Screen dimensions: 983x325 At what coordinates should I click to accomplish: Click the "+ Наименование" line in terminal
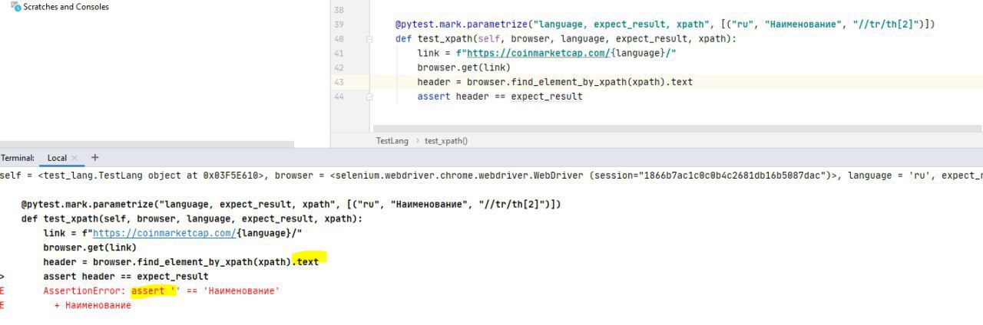93,305
